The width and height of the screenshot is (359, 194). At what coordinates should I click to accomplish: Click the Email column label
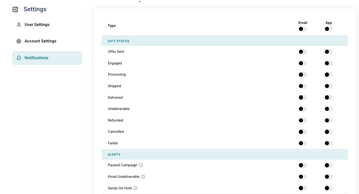303,23
